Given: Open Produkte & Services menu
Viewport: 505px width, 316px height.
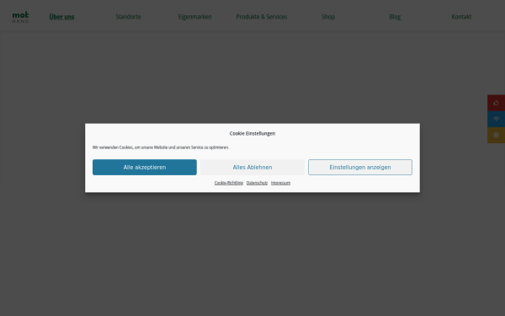Looking at the screenshot, I should [x=262, y=17].
